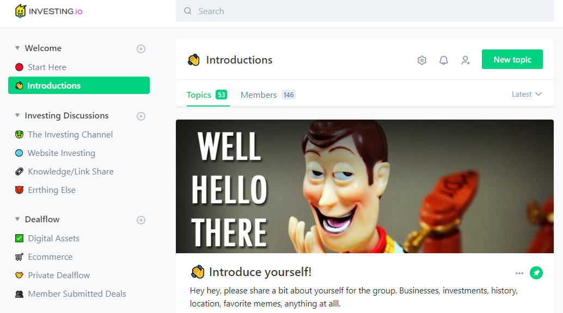Click the globe icon for Website Investing
563x313 pixels.
pos(20,153)
